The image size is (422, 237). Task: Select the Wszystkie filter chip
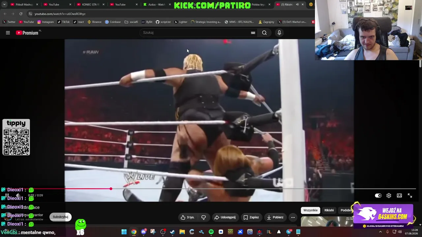click(x=311, y=210)
